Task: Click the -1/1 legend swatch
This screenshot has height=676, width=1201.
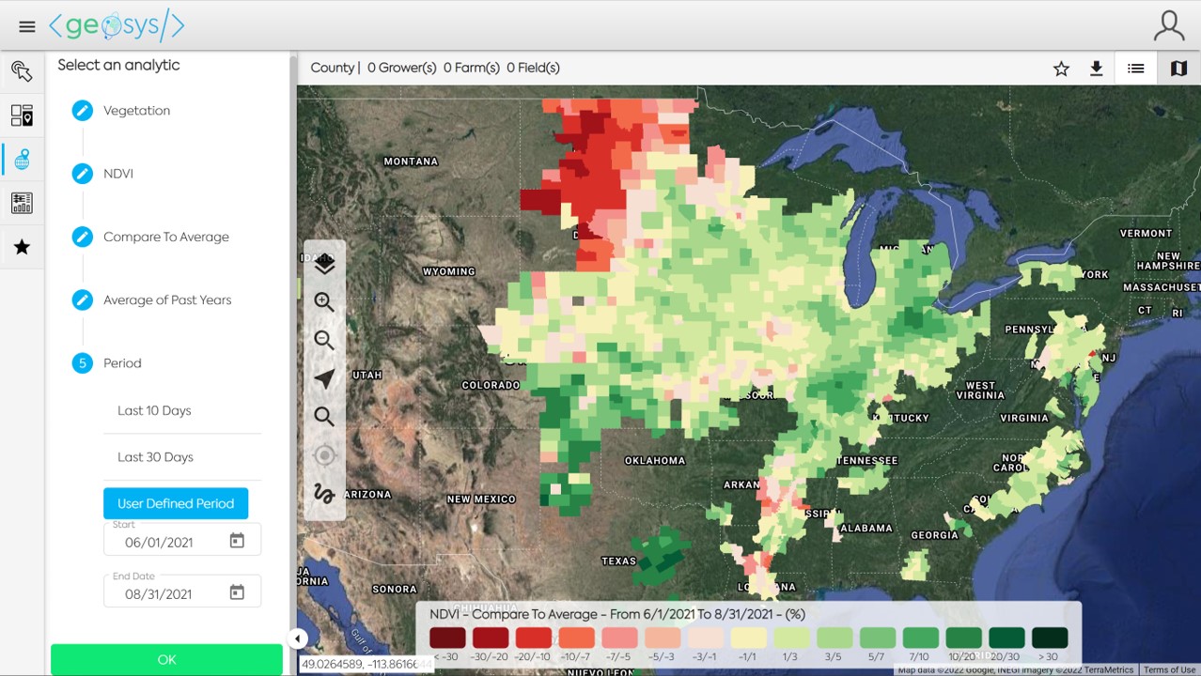Action: pos(749,638)
